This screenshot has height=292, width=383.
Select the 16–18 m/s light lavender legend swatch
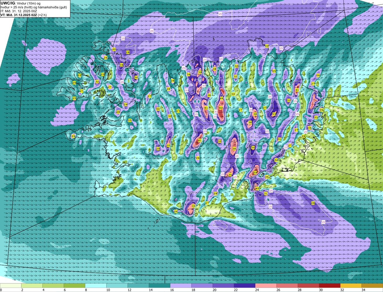coord(181,286)
